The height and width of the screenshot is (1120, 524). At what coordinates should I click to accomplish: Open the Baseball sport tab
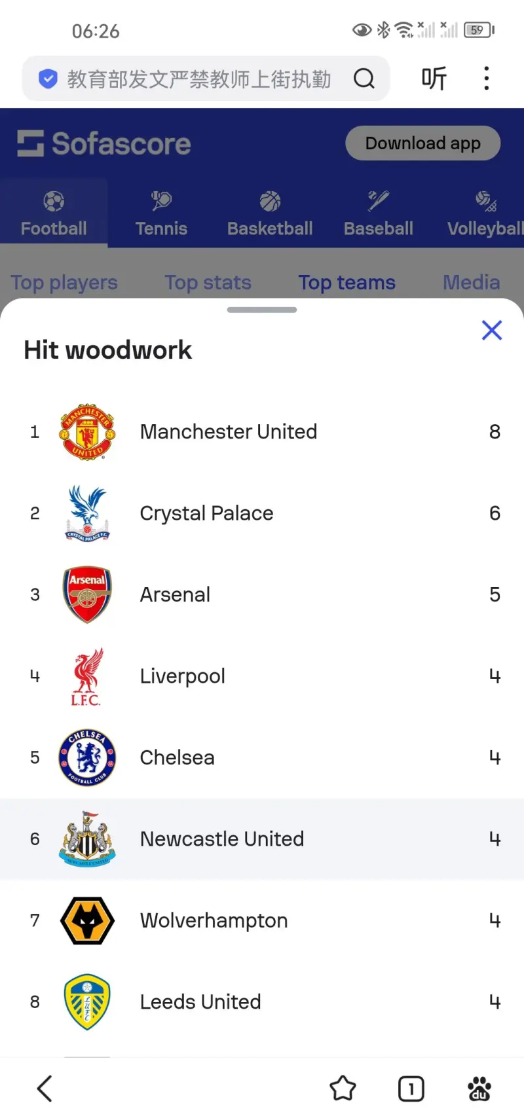coord(379,213)
